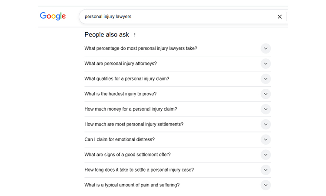Expand chevron for good settlement offer signs

point(266,155)
